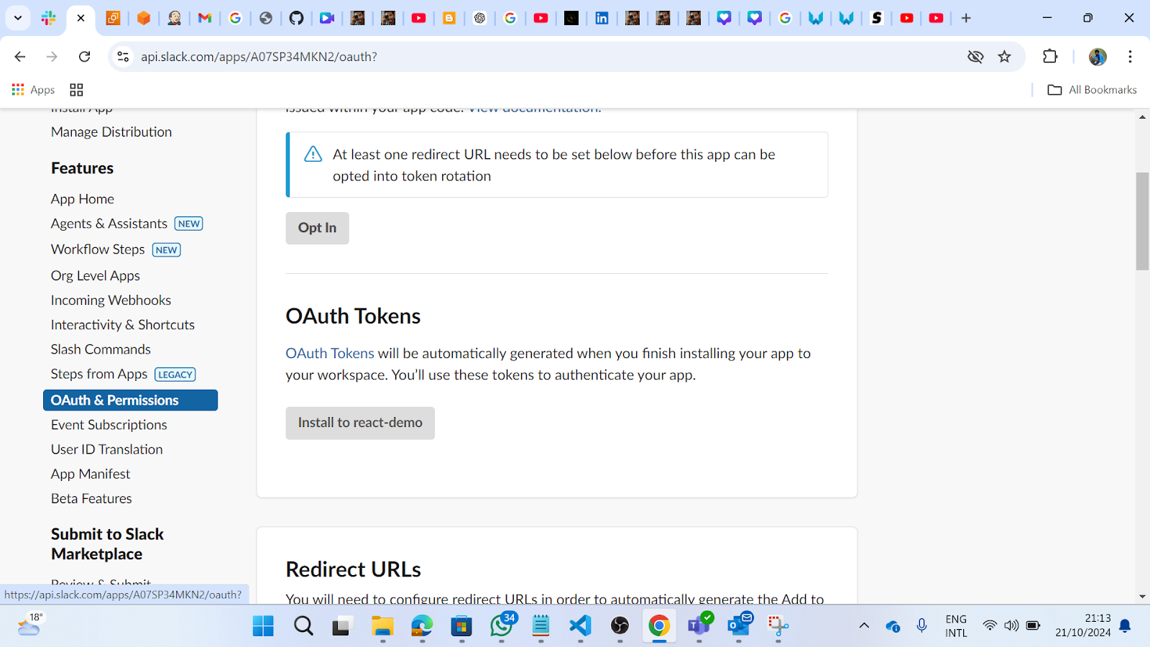Viewport: 1150px width, 647px height.
Task: Show hidden system tray icons
Action: (x=864, y=626)
